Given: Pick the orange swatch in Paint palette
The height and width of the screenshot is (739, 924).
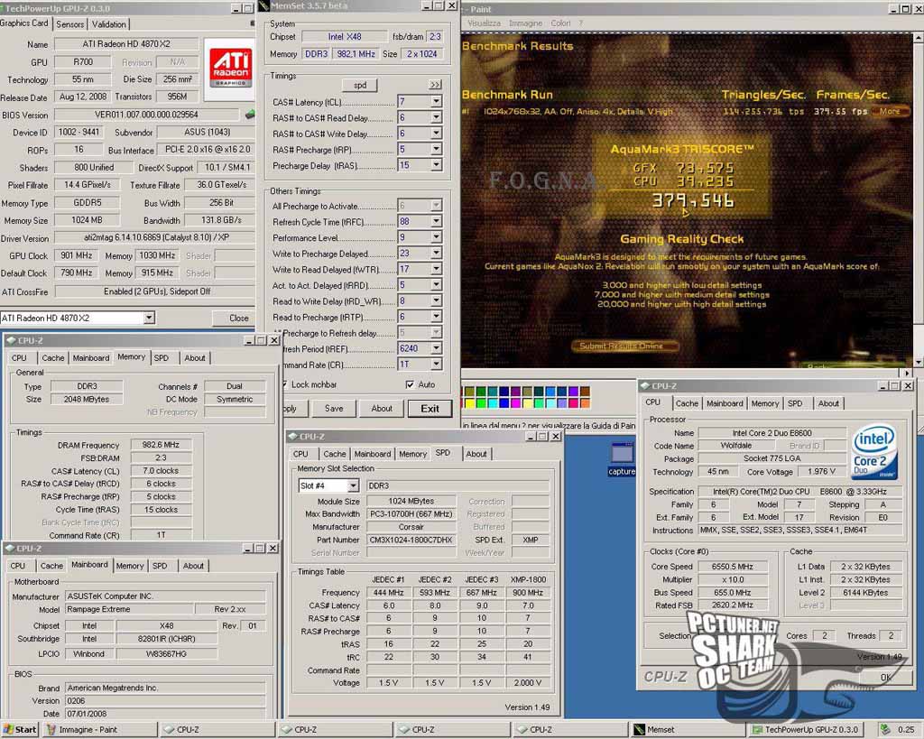Looking at the screenshot, I should click(585, 403).
